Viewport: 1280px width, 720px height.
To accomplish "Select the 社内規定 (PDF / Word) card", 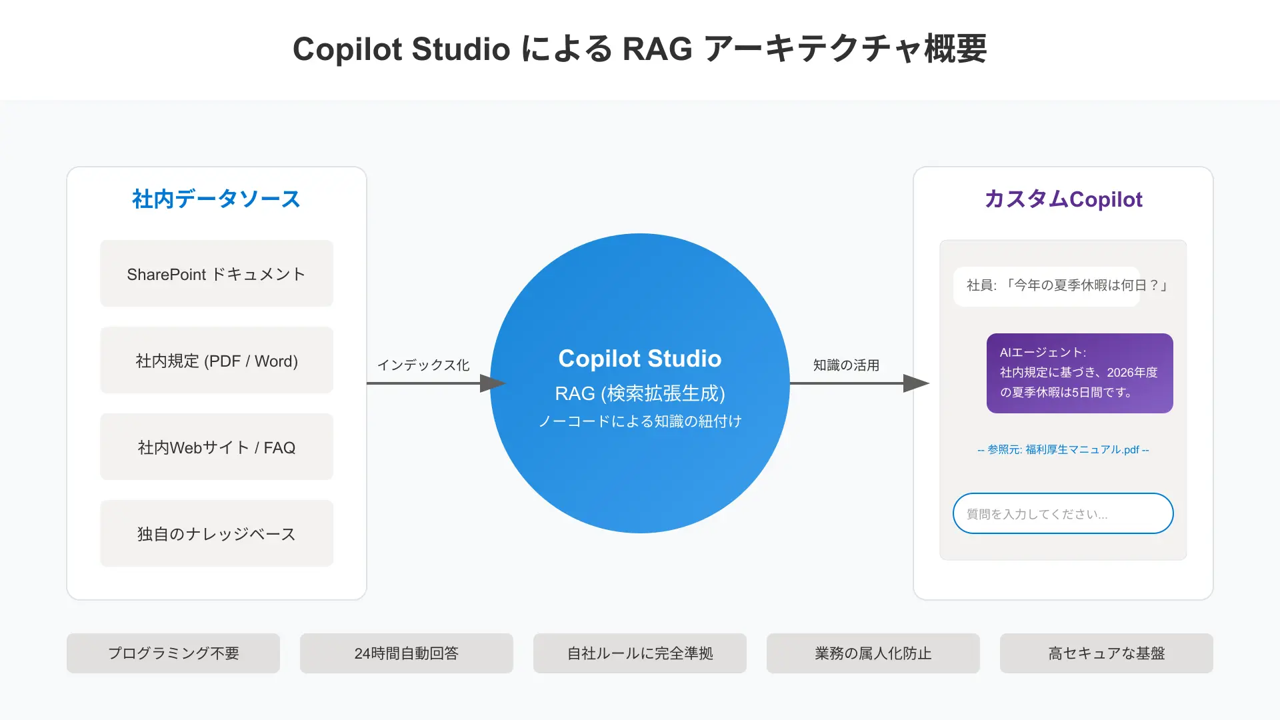I will coord(217,360).
